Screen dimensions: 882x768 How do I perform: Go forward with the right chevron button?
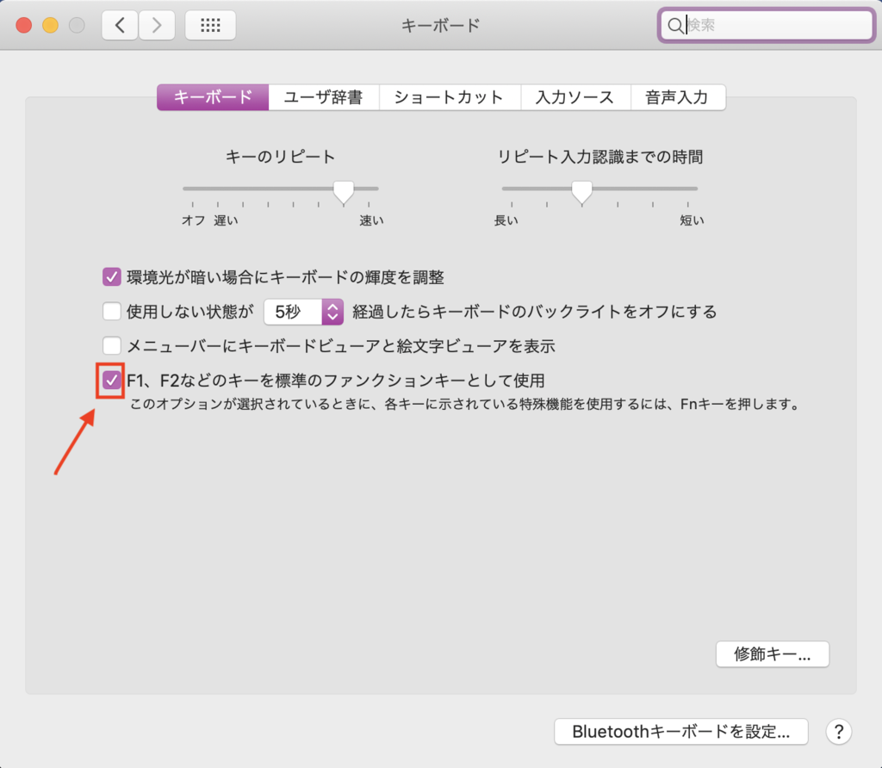[x=157, y=25]
